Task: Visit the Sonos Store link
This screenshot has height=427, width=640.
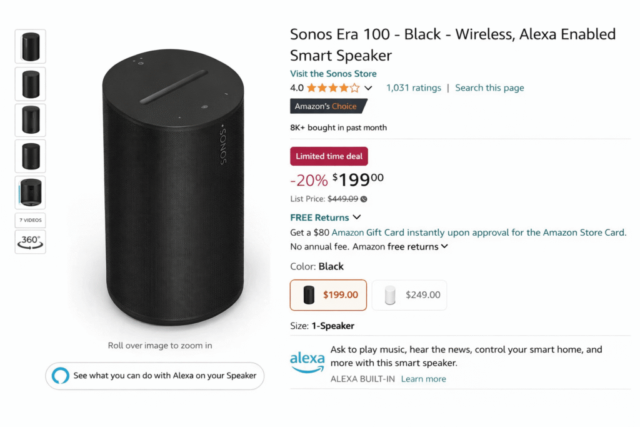Action: pos(333,74)
